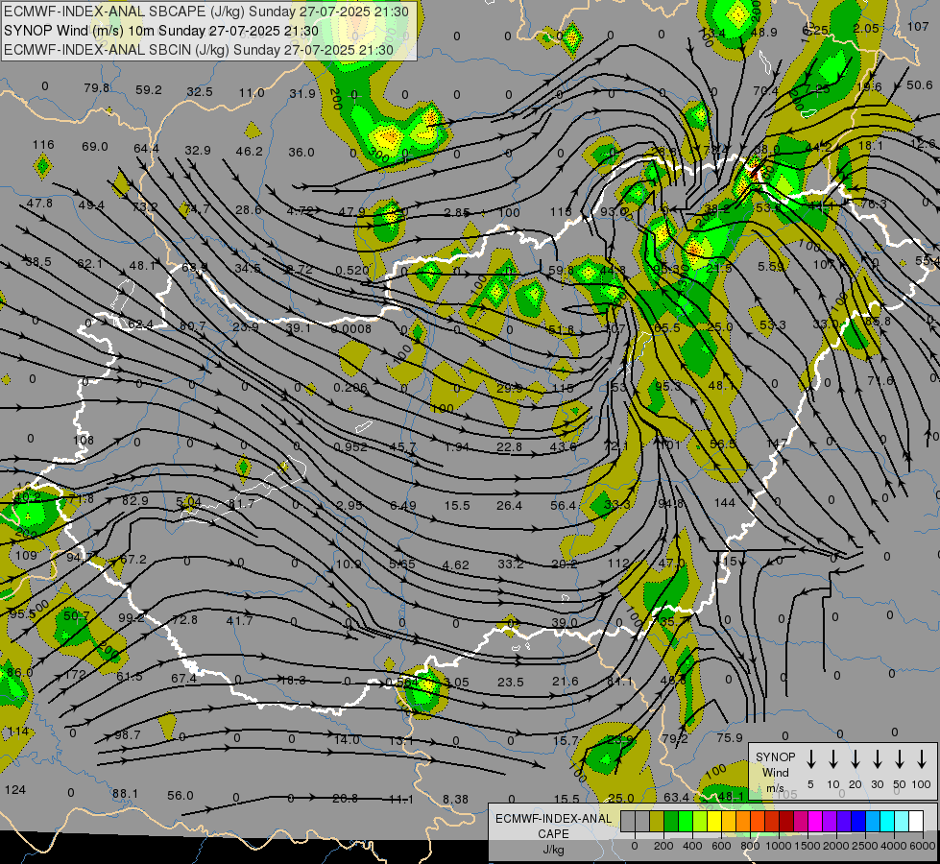This screenshot has height=864, width=940.
Task: Click the 56.0 value on the map
Action: (x=181, y=795)
